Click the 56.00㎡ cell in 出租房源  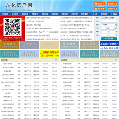[105, 111]
